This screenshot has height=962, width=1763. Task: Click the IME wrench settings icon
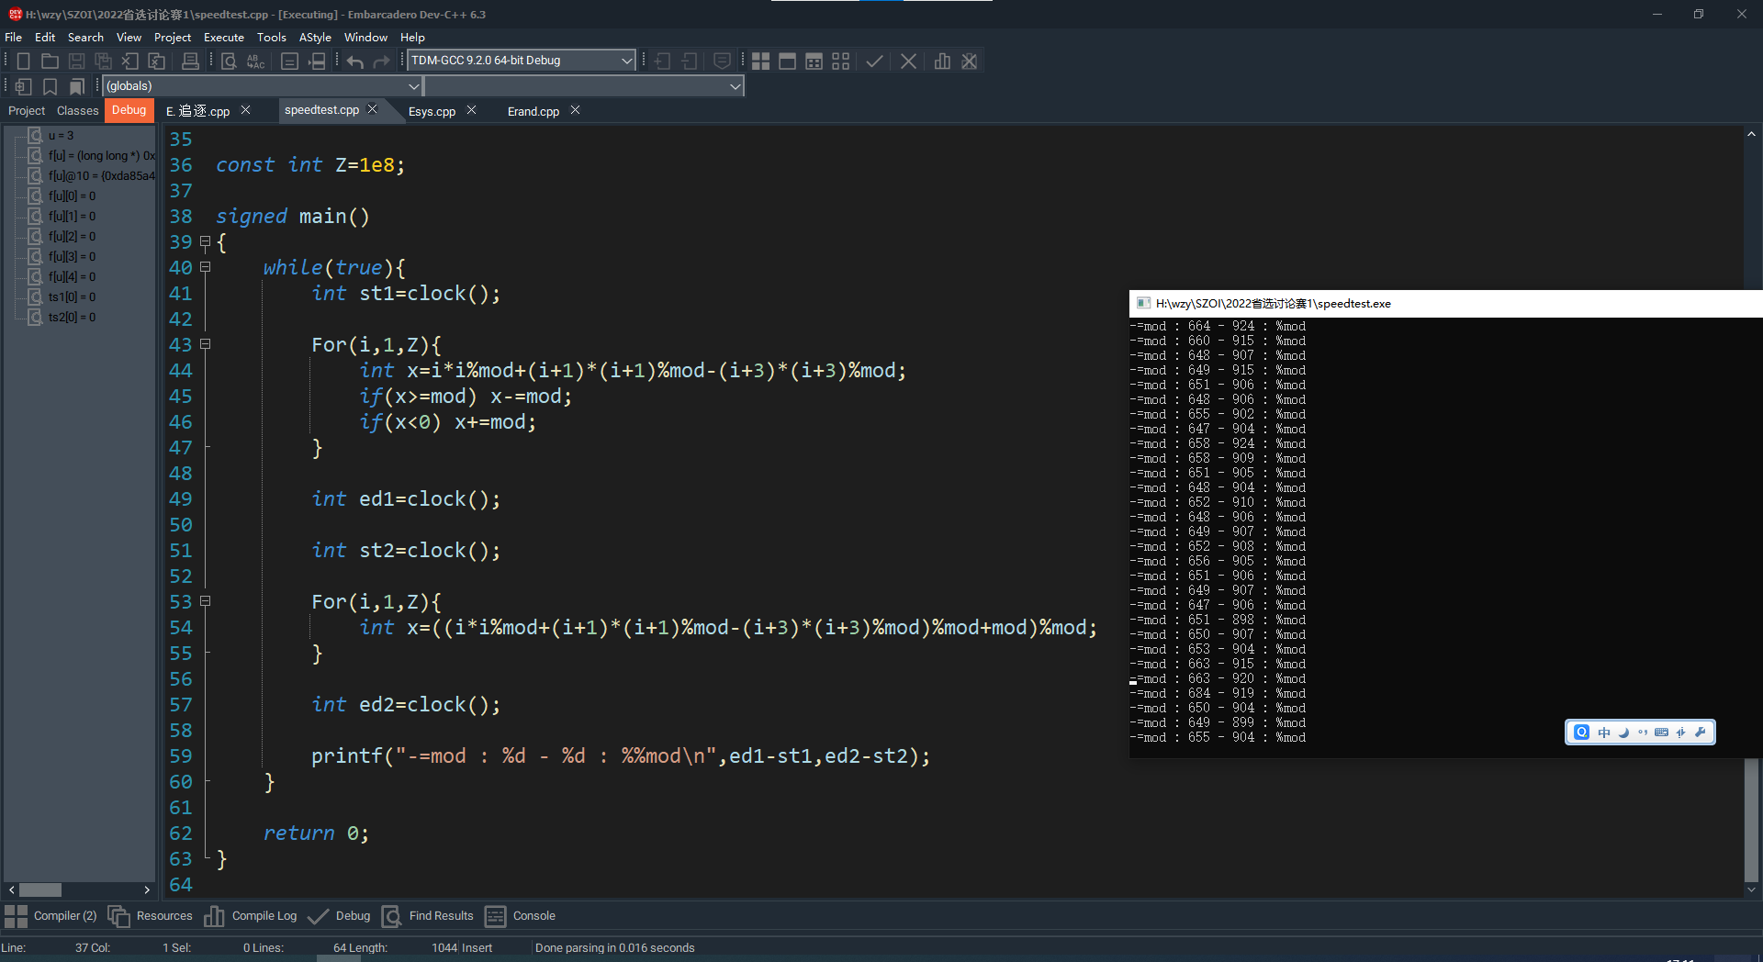[x=1701, y=733]
